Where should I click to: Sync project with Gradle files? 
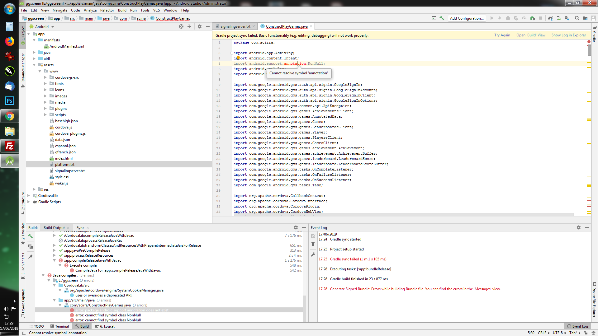(x=550, y=18)
